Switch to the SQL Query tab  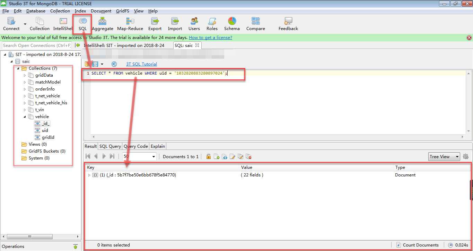coord(110,146)
